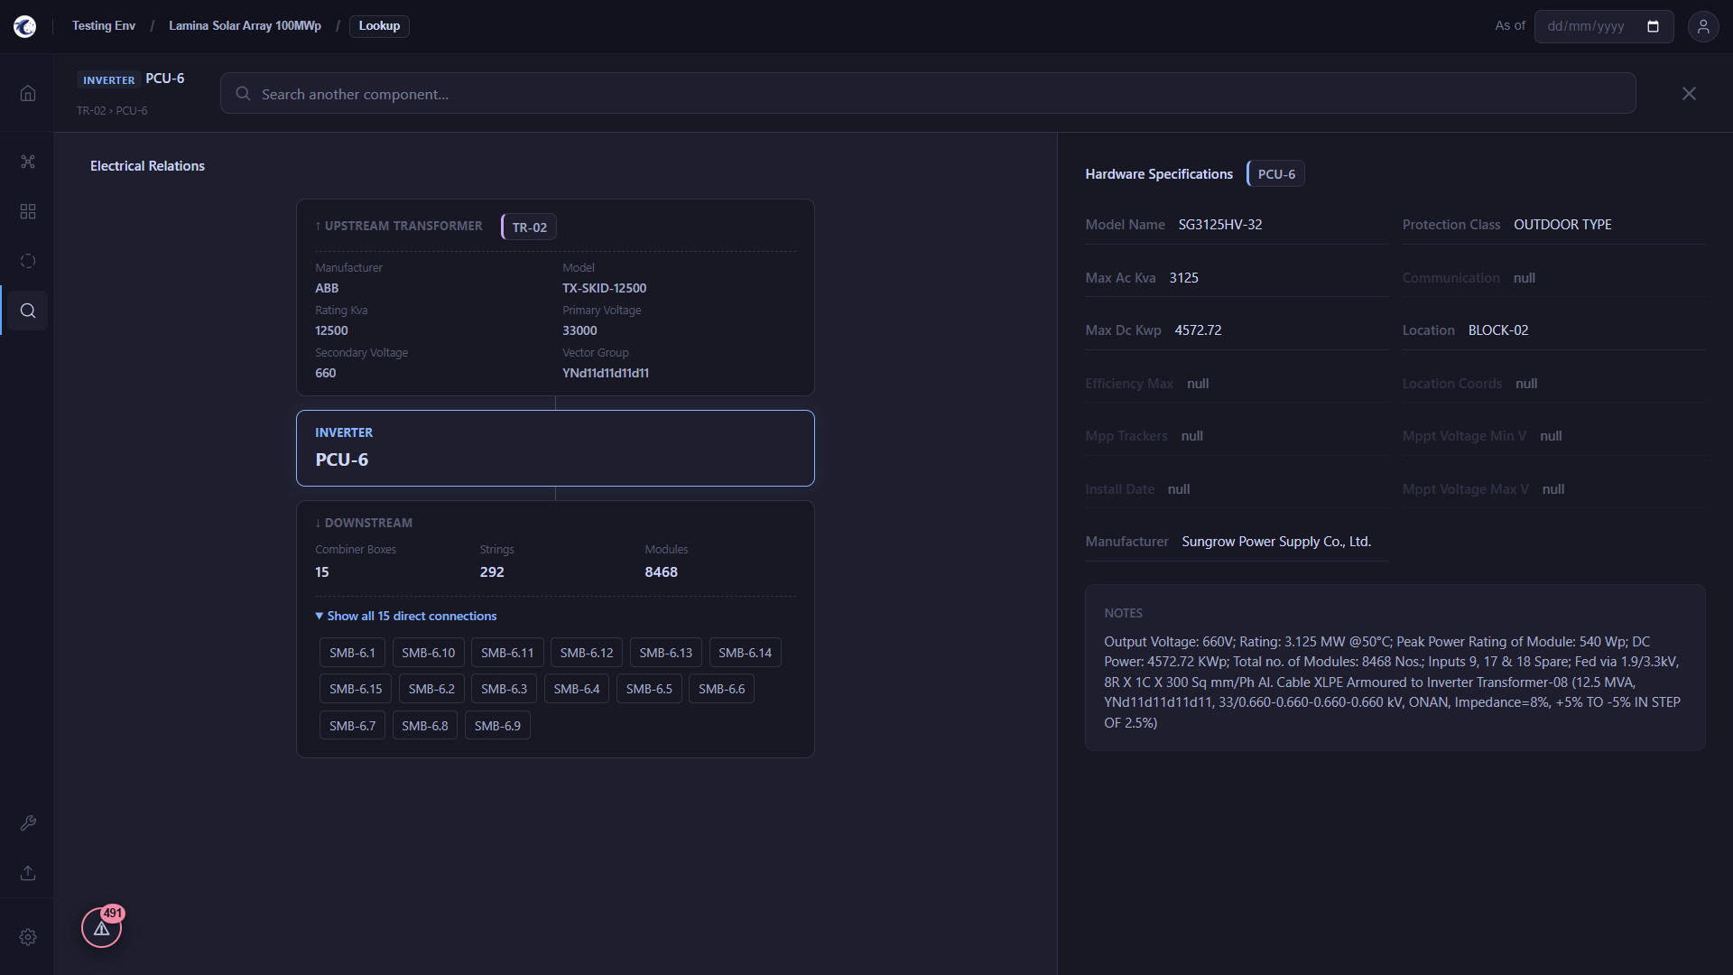Open combiner box SMB-6.14
1733x975 pixels.
pos(745,653)
